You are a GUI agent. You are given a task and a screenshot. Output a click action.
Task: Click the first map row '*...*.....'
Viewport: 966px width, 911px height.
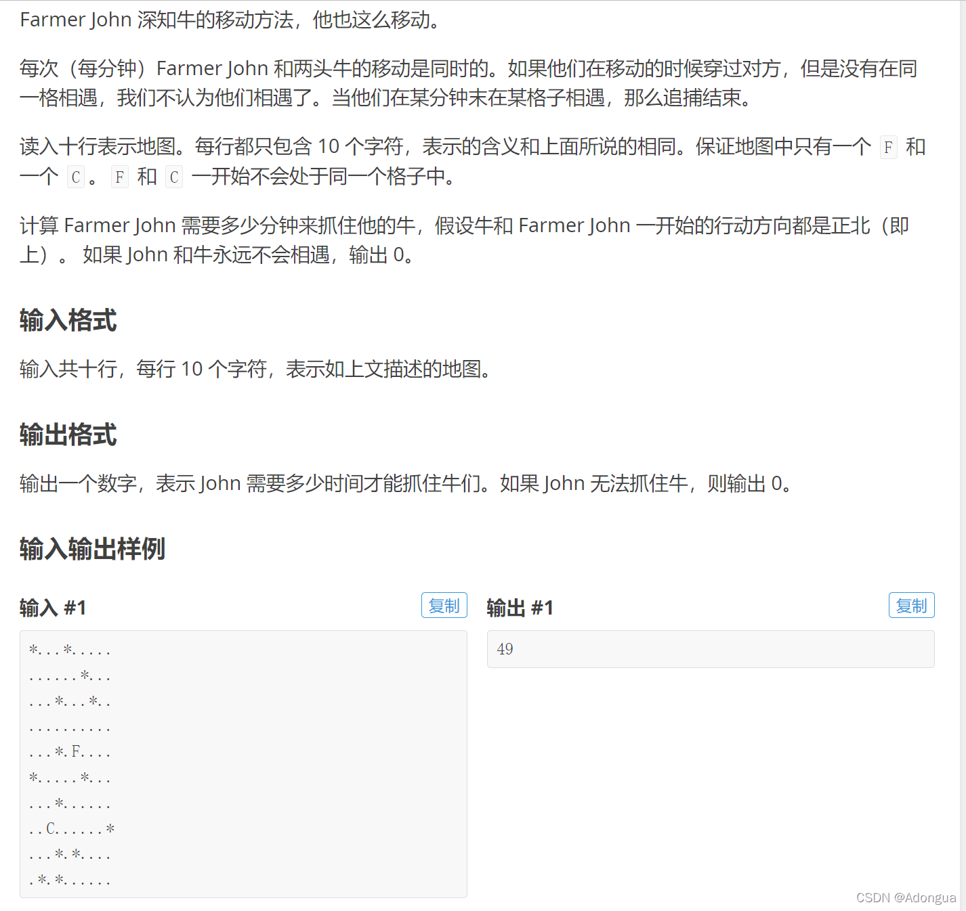[70, 650]
